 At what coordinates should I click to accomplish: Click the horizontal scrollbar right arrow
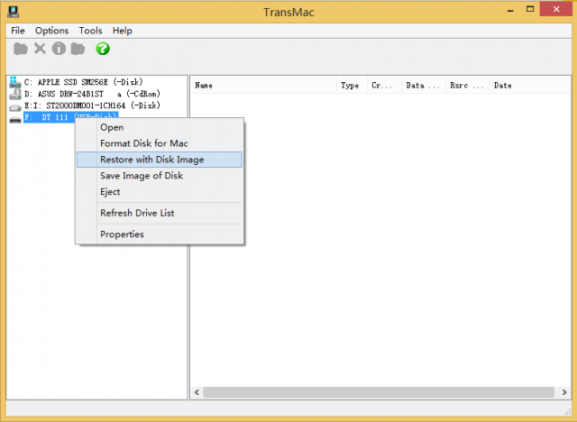point(564,392)
